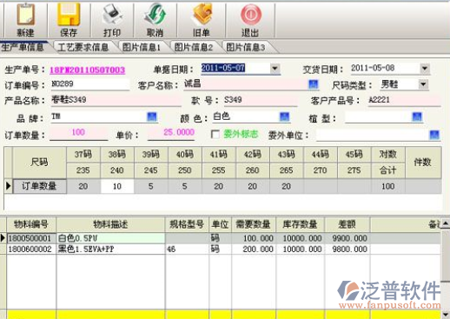Click production order link 18PM20110507003
450x319 pixels.
coord(87,70)
